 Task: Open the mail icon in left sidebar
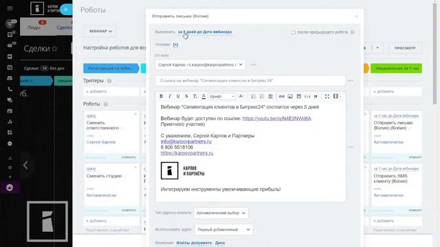[x=10, y=45]
